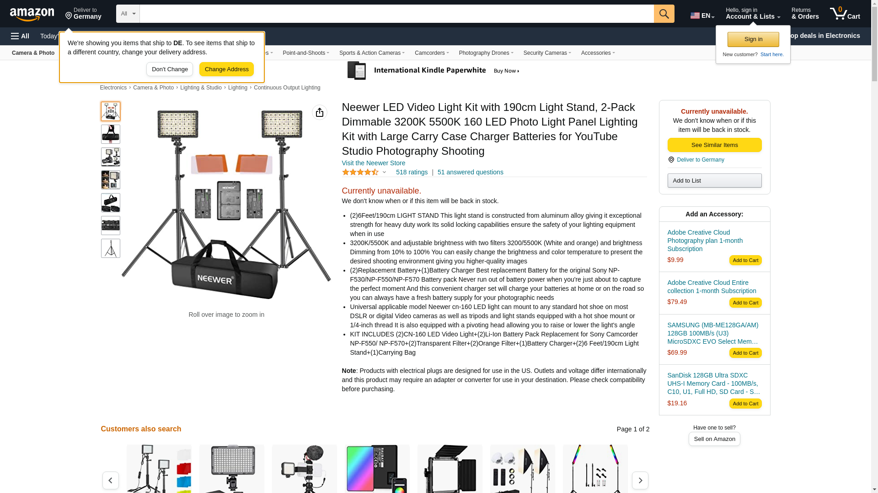Expand the star rating breakdown chevron

coord(384,173)
